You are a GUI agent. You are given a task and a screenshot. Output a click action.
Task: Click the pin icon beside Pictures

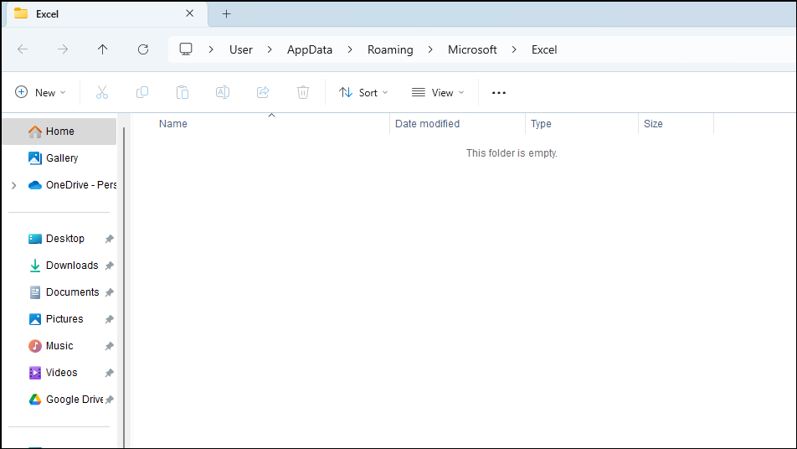pos(110,320)
